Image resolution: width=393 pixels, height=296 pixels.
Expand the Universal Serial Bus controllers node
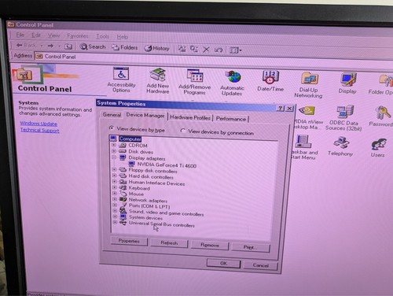pos(115,222)
